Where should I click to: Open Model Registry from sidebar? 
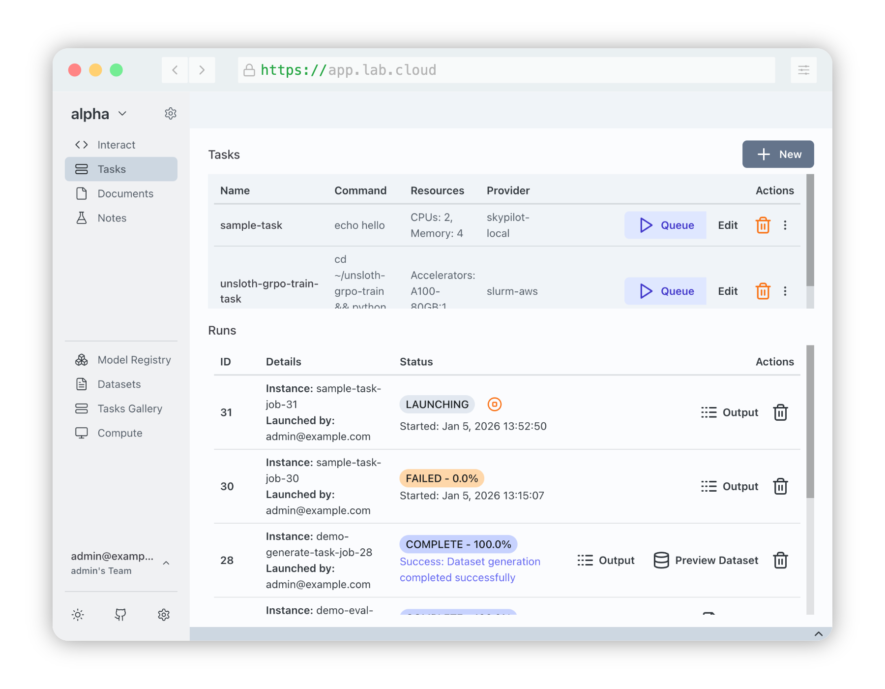134,360
